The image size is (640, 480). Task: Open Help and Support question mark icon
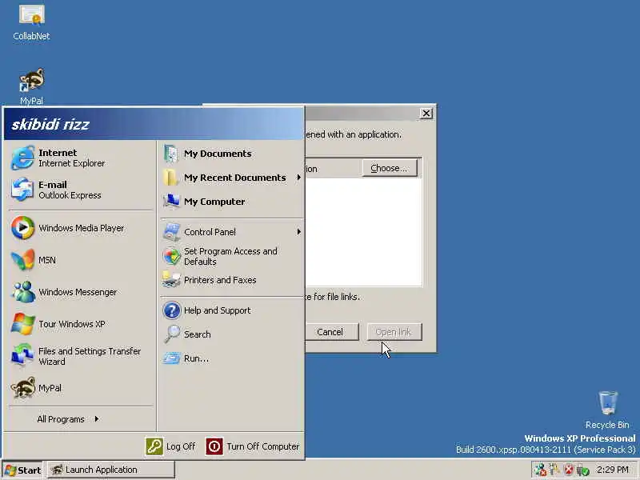coord(172,310)
